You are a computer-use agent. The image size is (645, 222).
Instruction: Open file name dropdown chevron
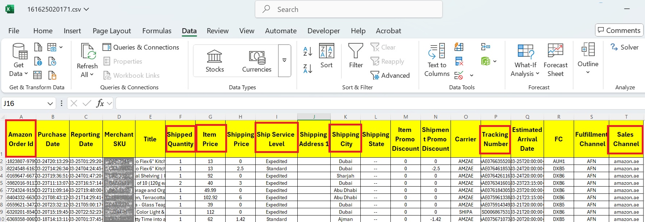coord(86,9)
